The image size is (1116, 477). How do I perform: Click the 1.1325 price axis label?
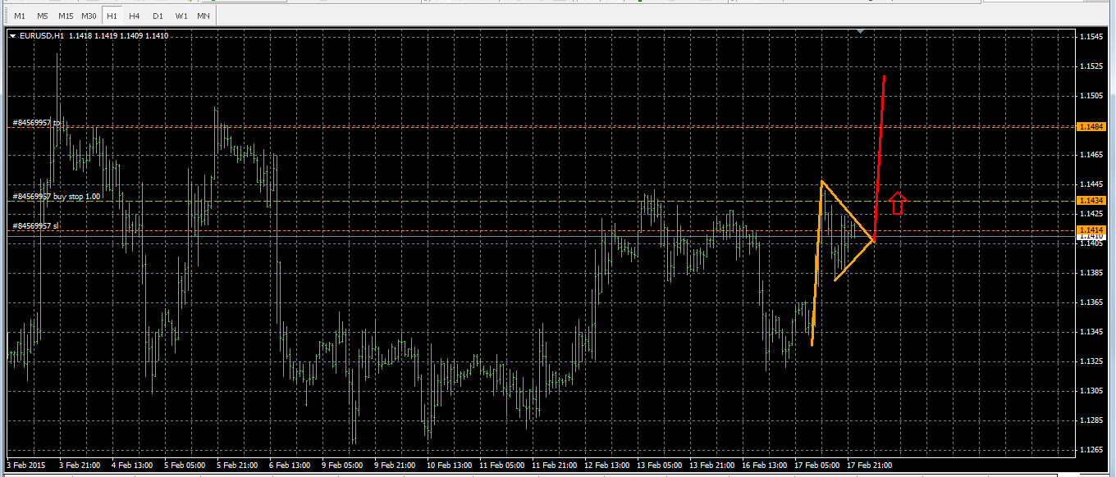pos(1091,361)
